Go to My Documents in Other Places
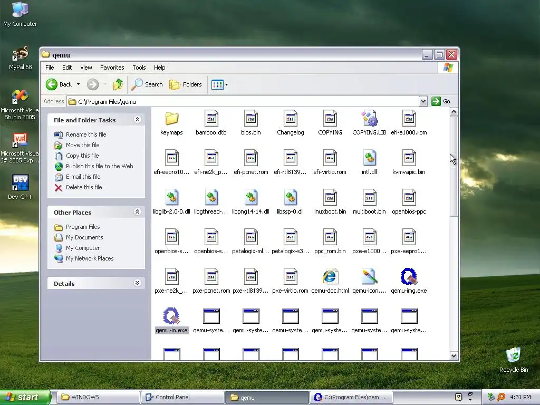This screenshot has height=405, width=540. pos(84,237)
